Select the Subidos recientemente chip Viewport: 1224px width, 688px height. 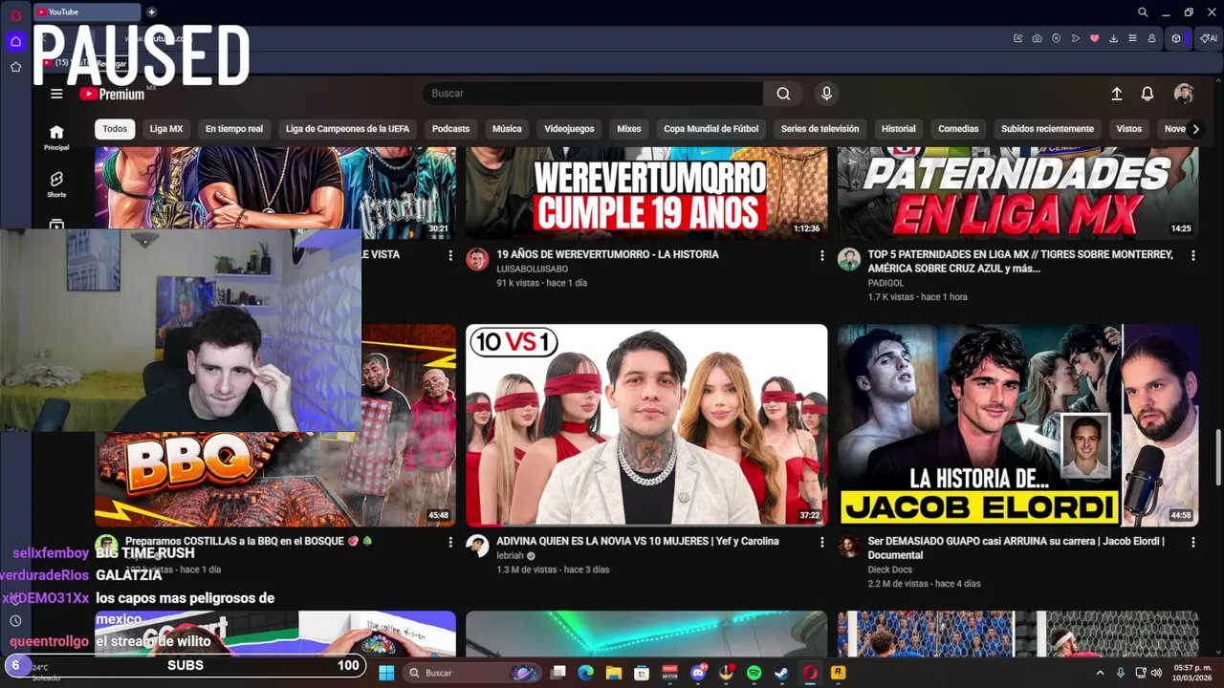[x=1047, y=129]
